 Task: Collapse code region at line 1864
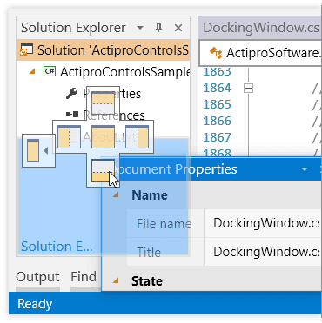click(x=248, y=88)
